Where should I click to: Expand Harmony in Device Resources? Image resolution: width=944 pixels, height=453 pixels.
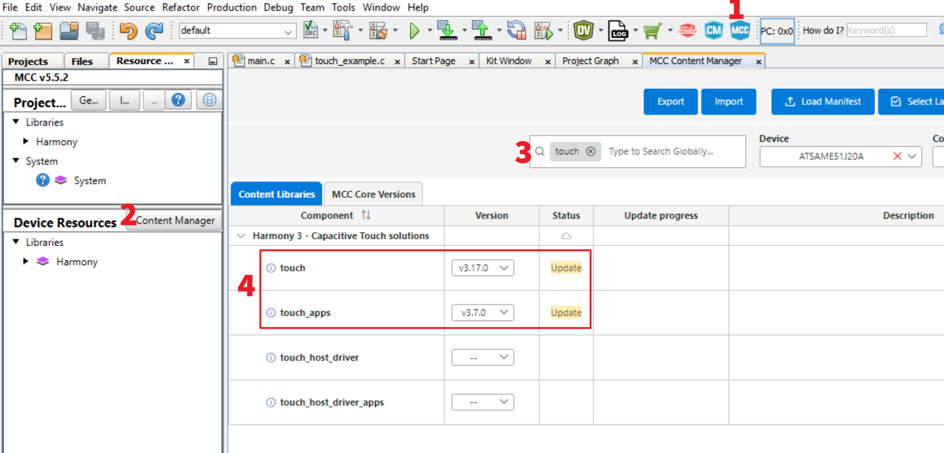(26, 261)
